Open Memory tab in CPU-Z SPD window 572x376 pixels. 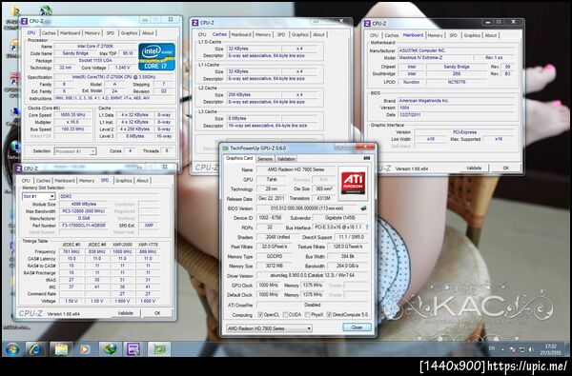pyautogui.click(x=87, y=180)
